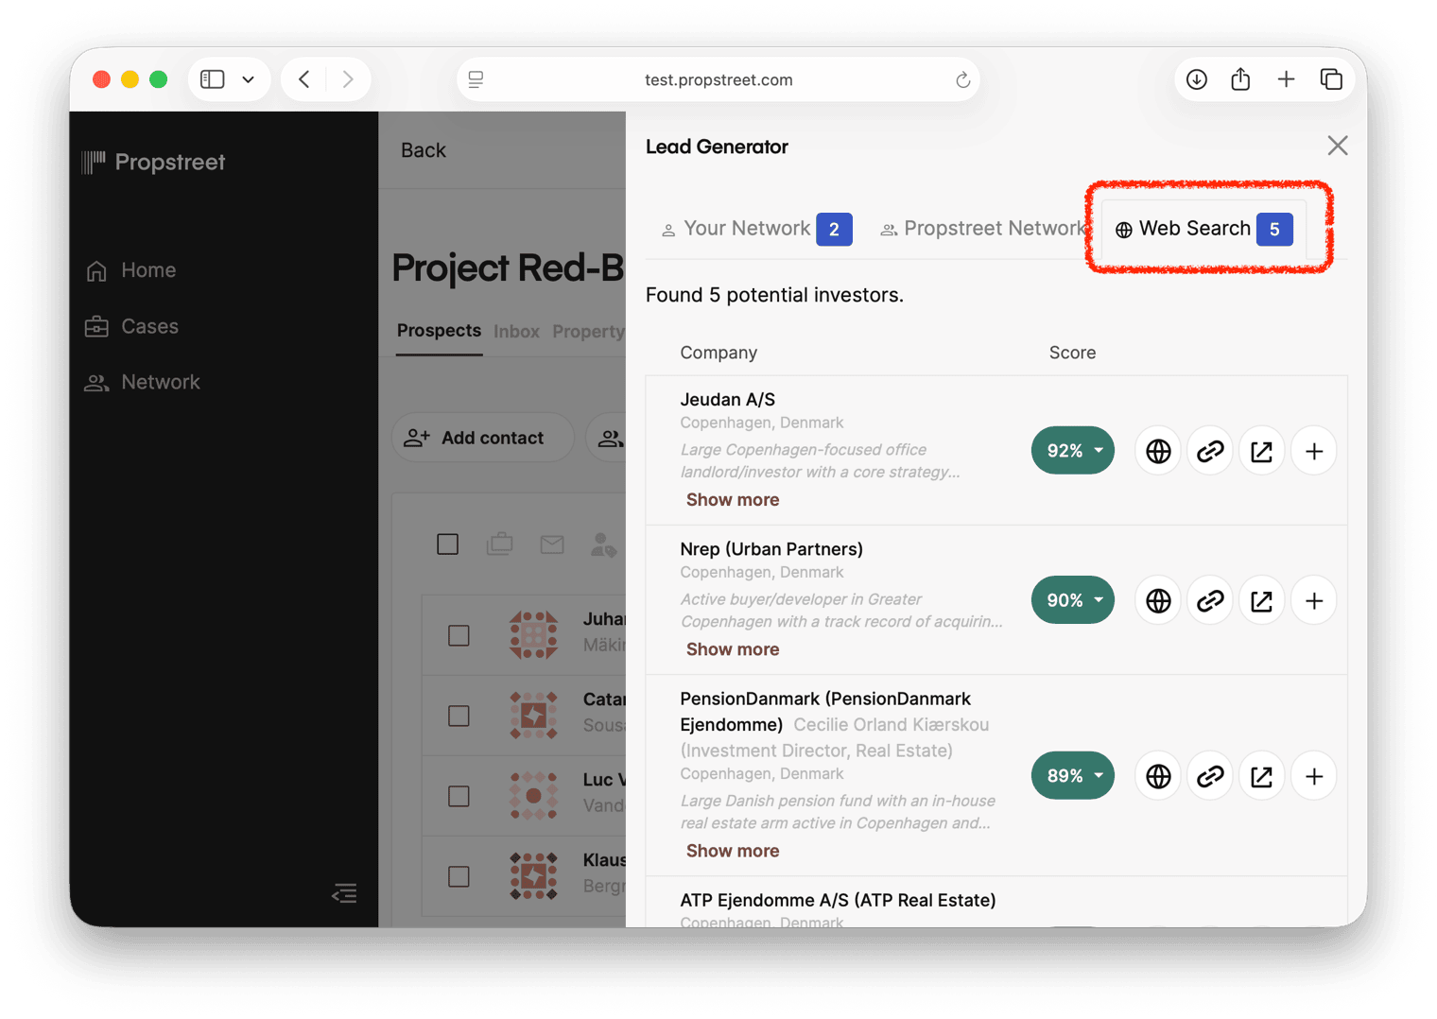Click the Back button
Screen dimensions: 1437x1019
pos(423,150)
